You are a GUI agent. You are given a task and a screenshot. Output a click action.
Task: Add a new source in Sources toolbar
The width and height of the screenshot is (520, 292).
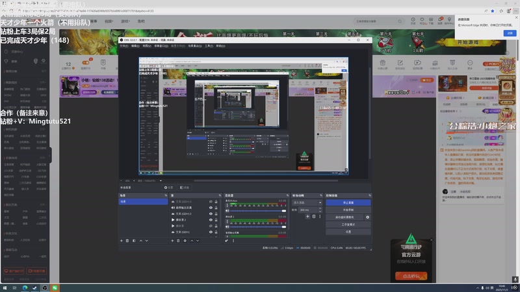[172, 241]
